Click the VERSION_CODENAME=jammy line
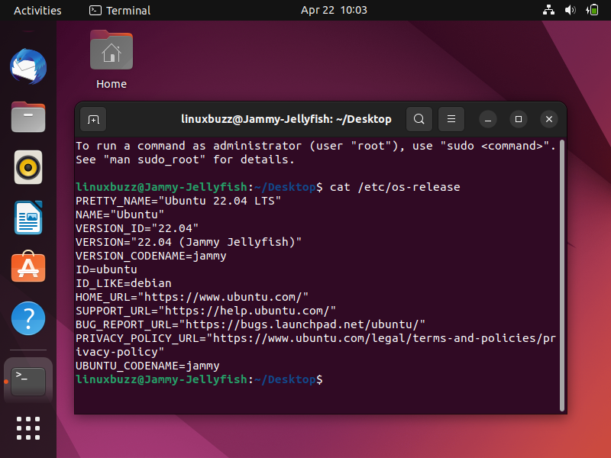611x458 pixels. coord(150,256)
